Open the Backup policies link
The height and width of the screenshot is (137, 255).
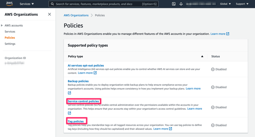click(78, 81)
